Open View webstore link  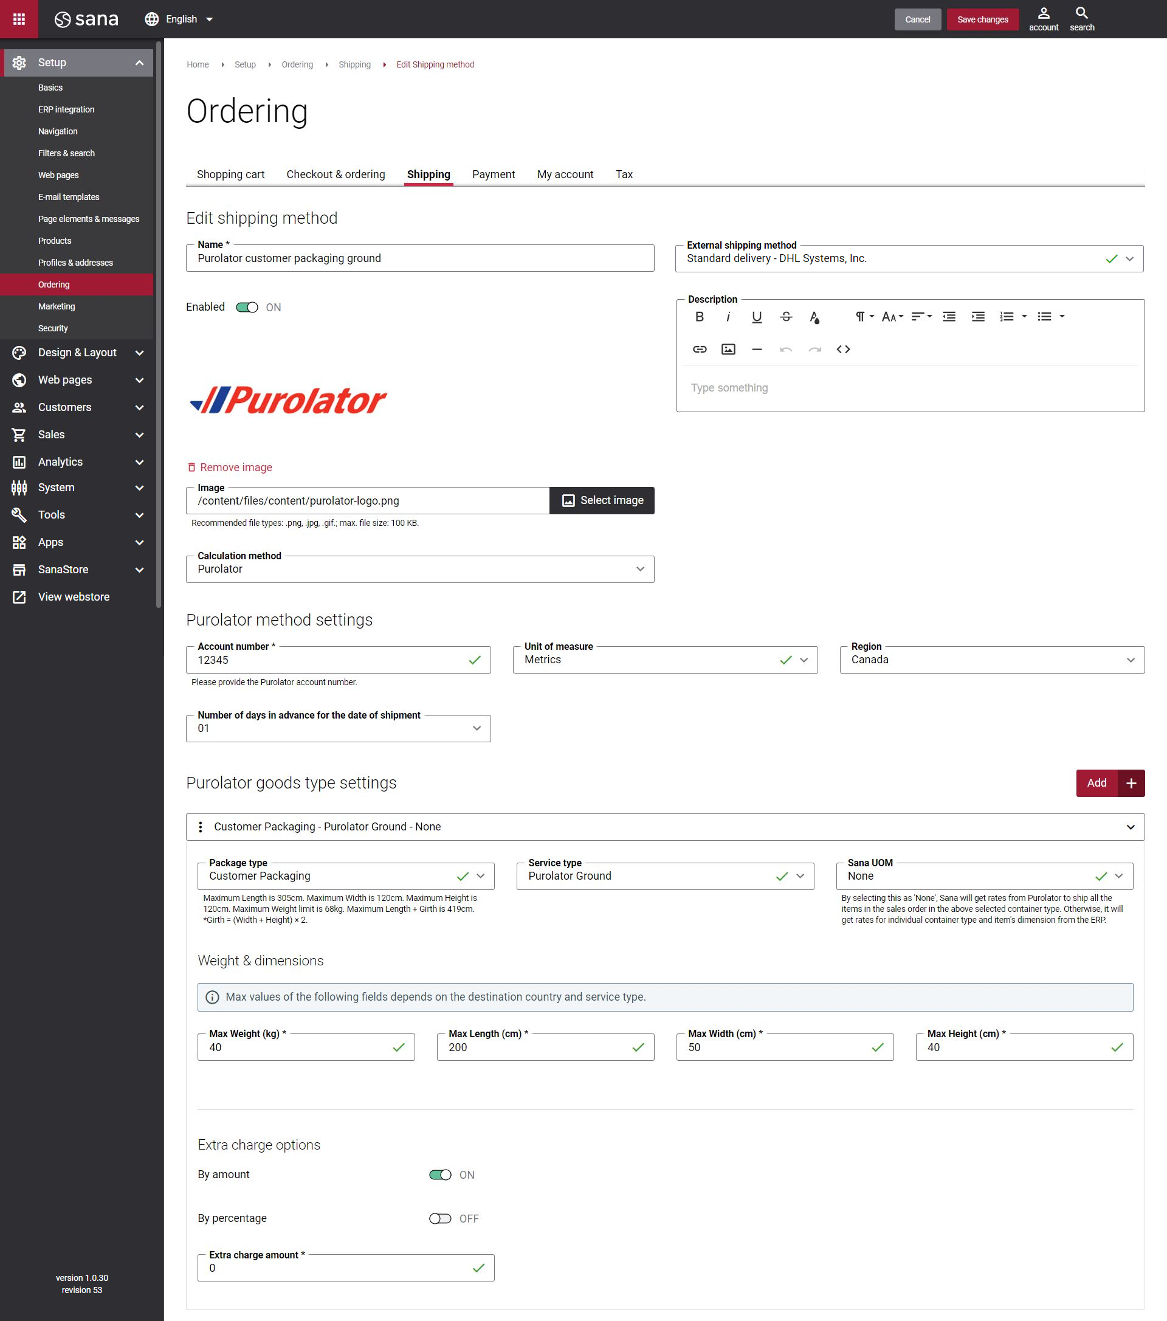pos(73,597)
